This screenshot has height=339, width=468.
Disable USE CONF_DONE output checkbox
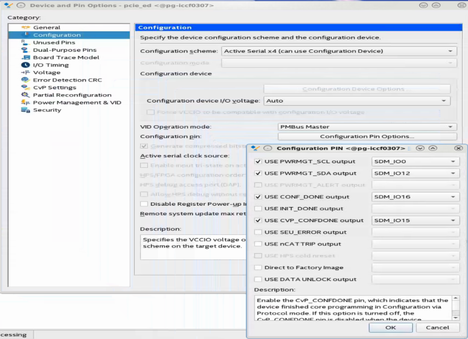258,197
